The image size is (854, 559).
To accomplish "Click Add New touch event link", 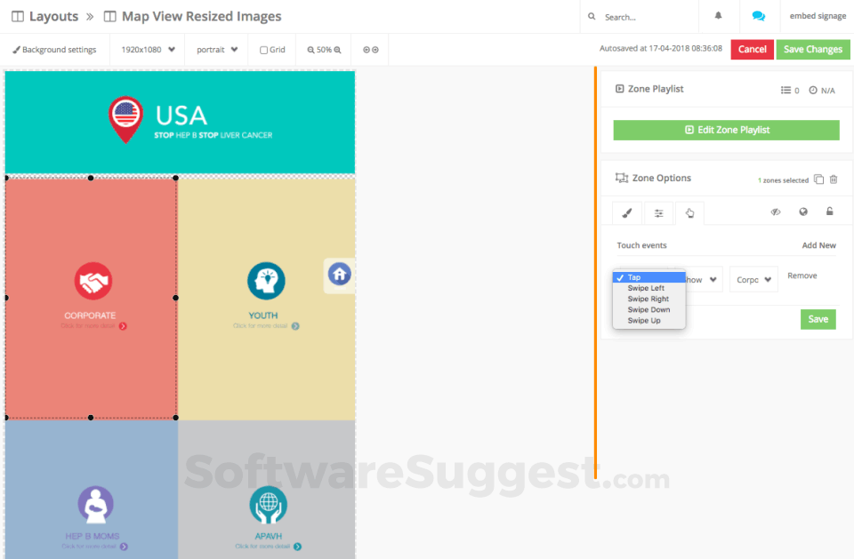I will (818, 245).
